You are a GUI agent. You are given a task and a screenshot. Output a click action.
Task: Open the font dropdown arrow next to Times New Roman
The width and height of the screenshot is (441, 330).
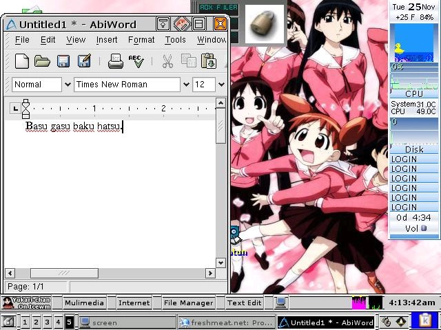coord(186,84)
